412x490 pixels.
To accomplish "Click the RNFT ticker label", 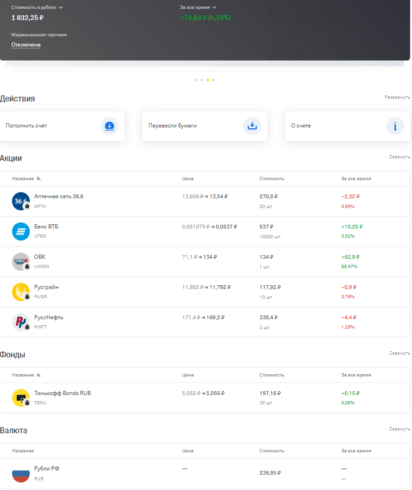I will click(40, 327).
